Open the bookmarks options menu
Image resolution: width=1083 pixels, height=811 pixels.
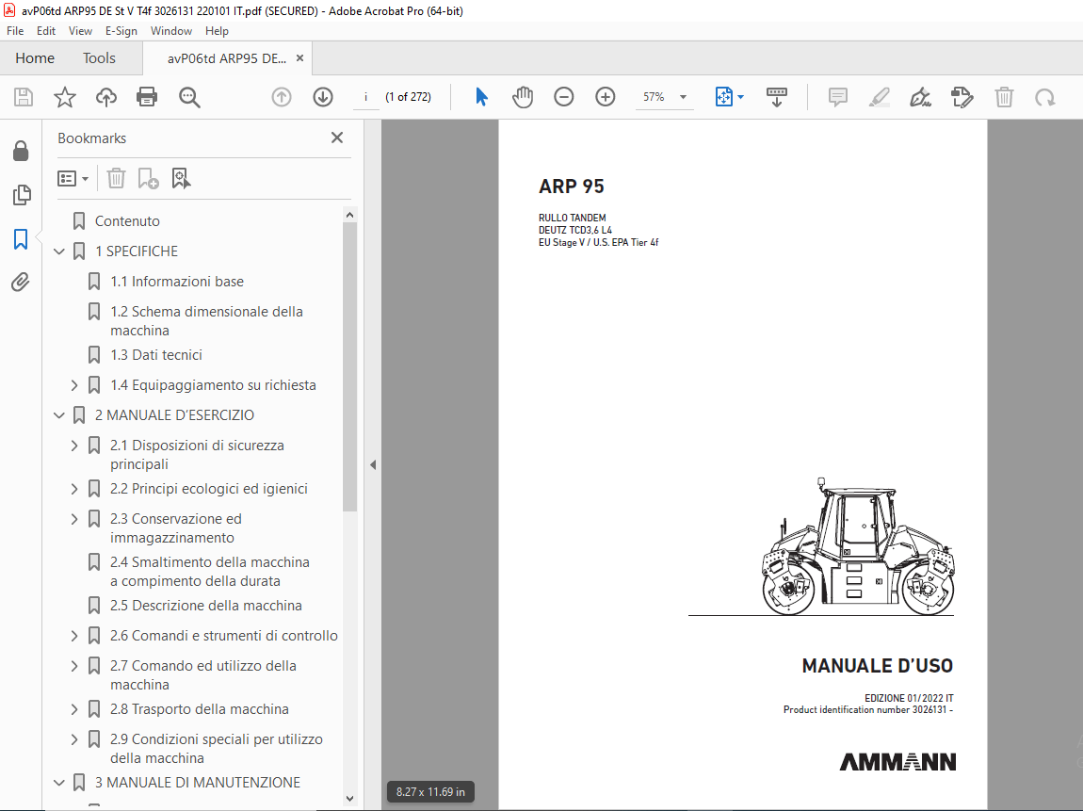coord(73,179)
